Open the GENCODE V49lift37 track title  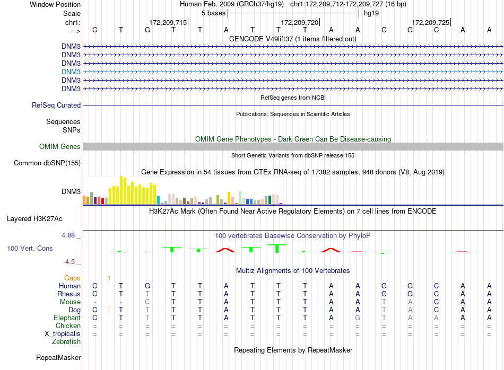(x=293, y=39)
